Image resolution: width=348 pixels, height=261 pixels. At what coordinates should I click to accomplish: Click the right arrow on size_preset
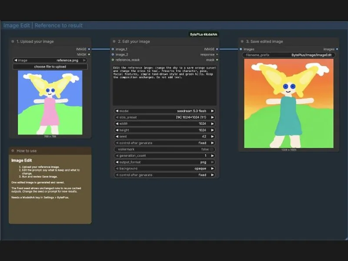tap(212, 117)
